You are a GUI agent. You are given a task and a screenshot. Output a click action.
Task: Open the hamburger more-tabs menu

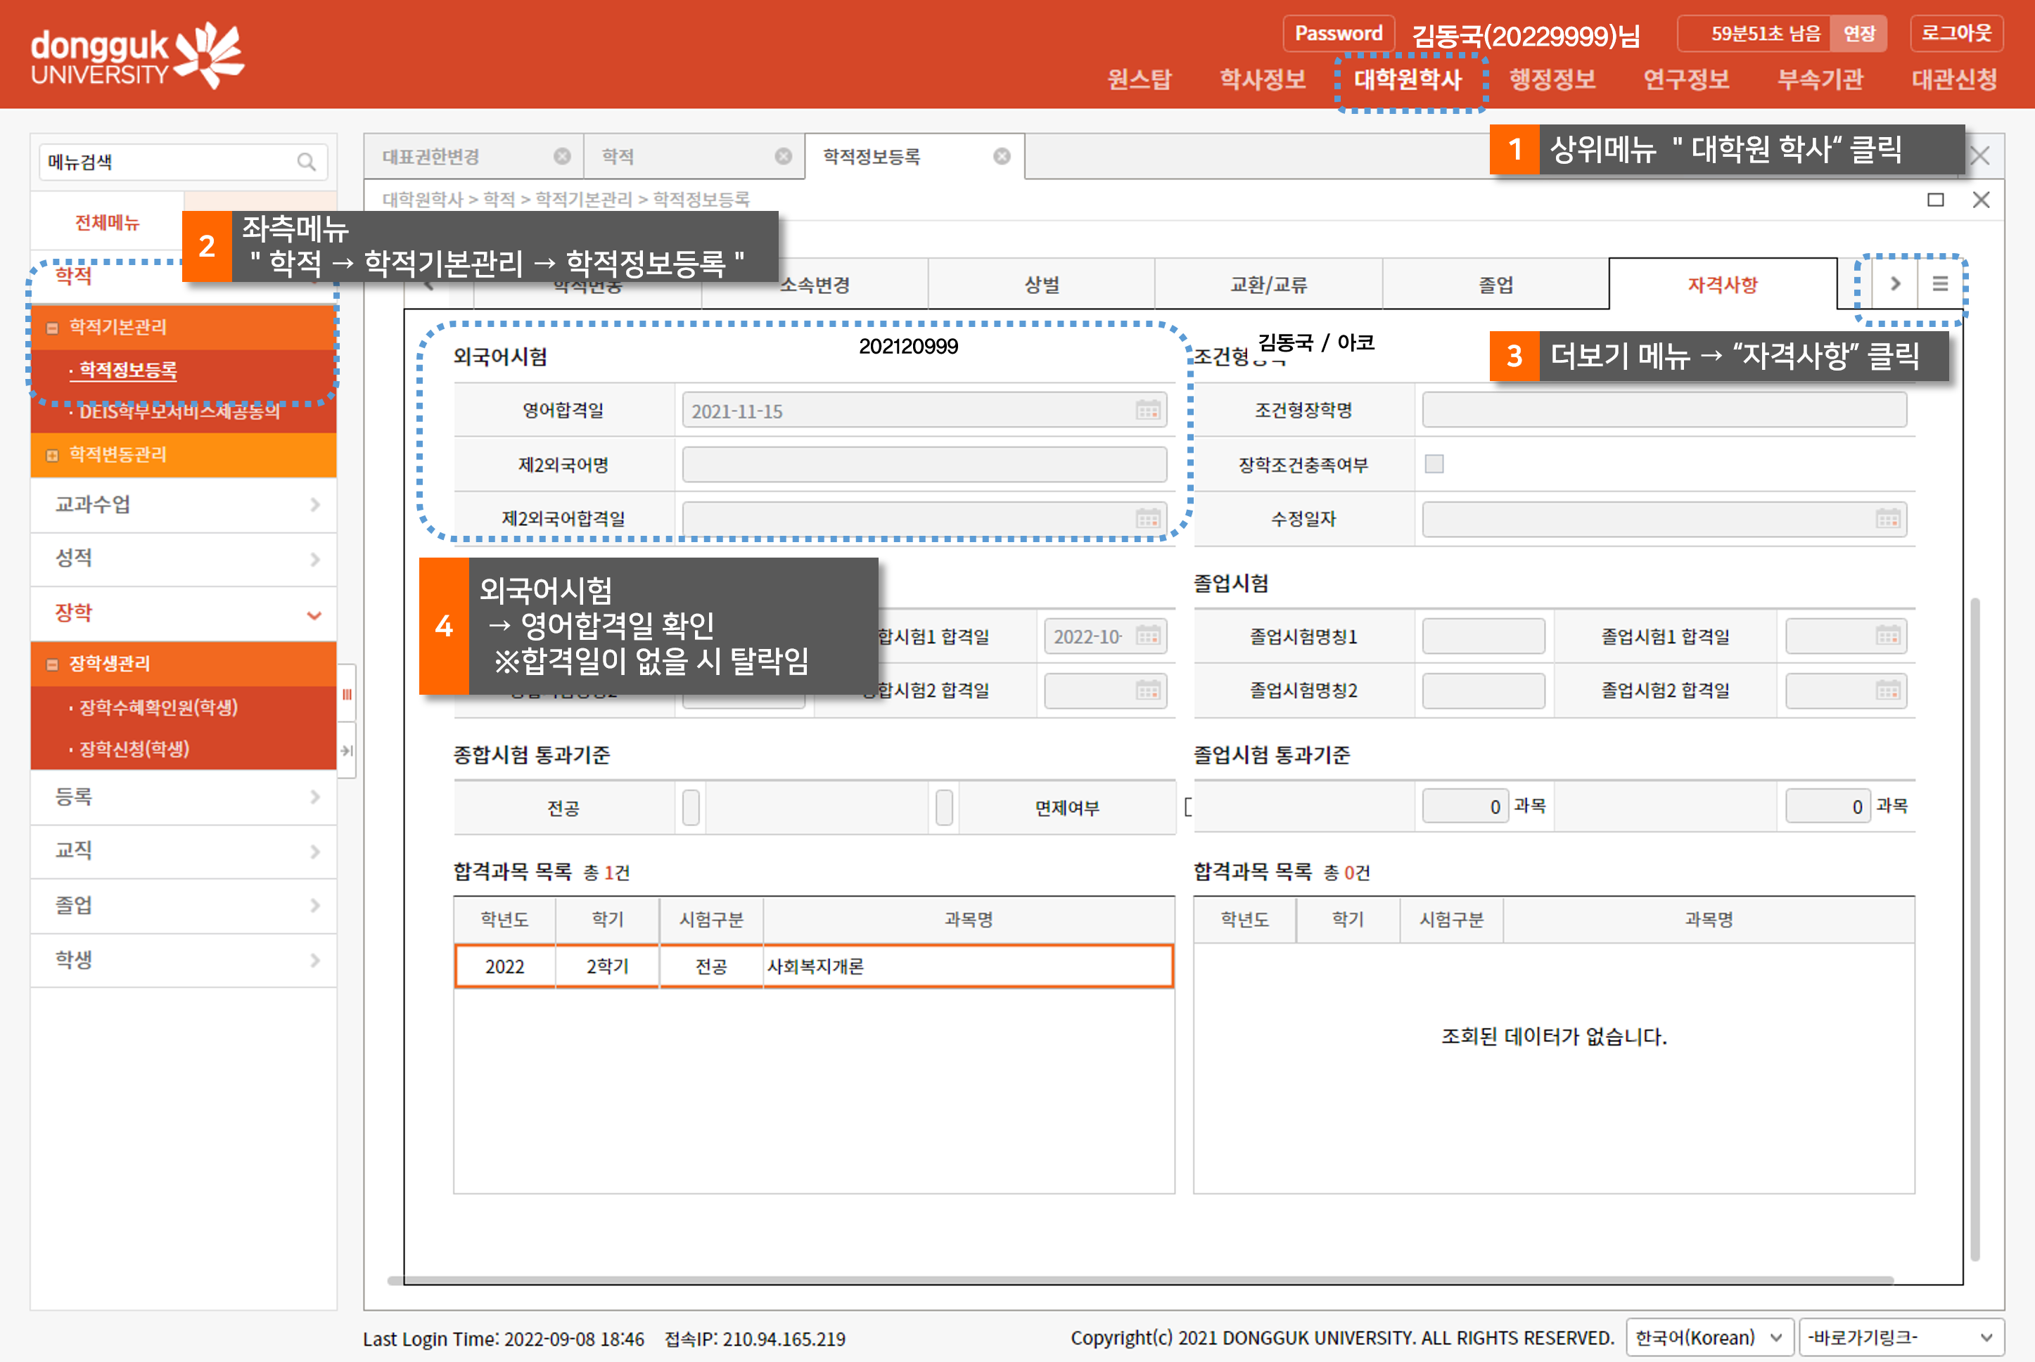click(1939, 284)
